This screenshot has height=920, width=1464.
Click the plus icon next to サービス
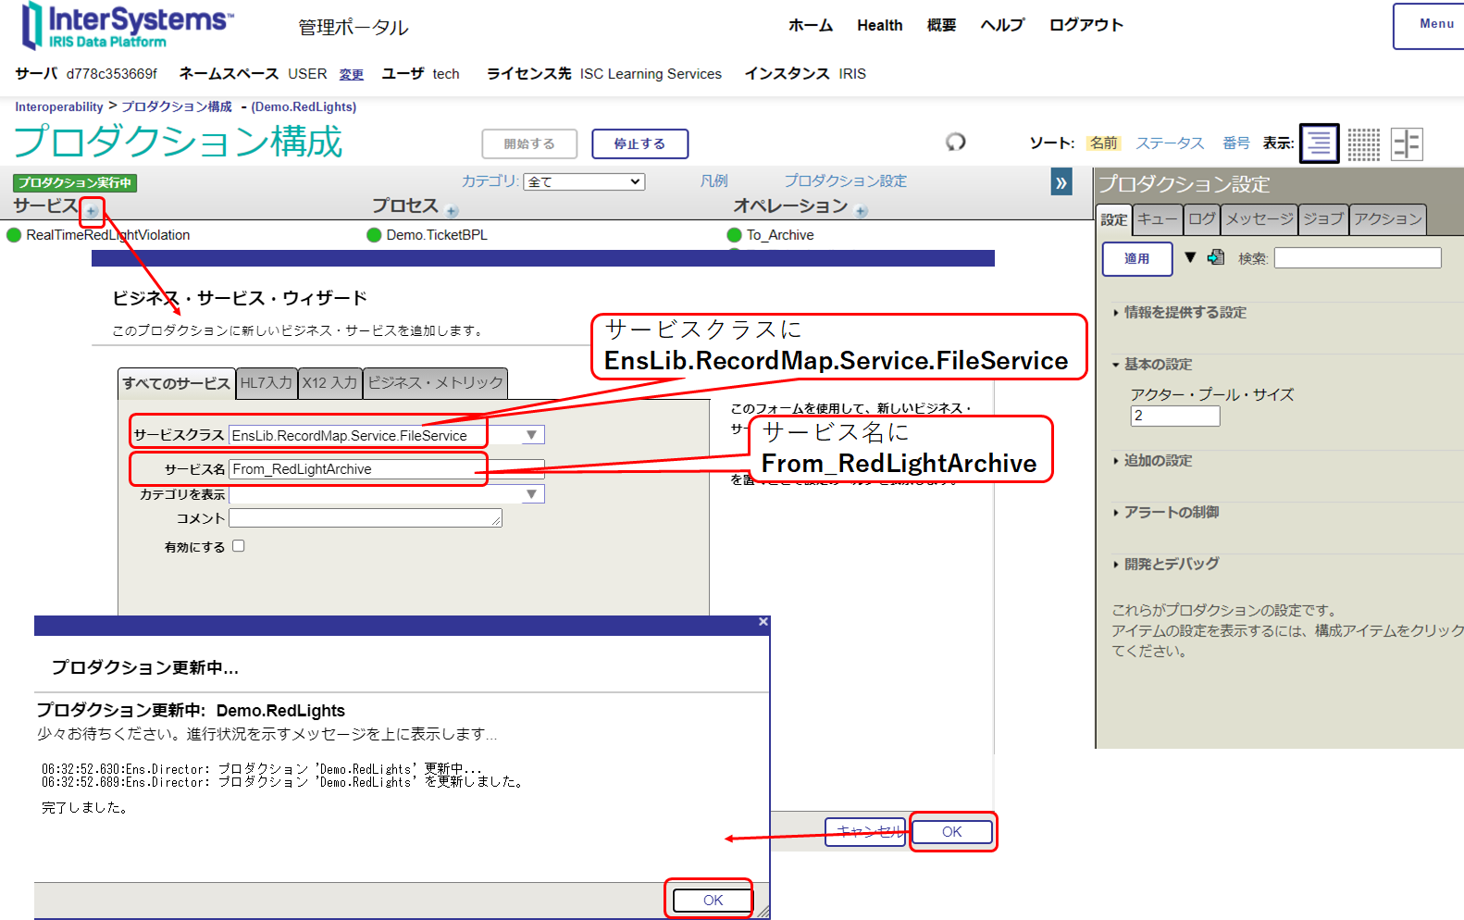pyautogui.click(x=92, y=211)
